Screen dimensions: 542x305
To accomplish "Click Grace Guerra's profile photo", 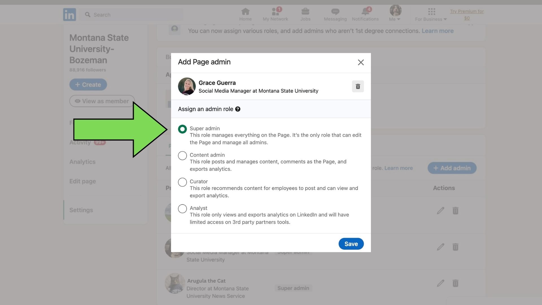I will pos(187,86).
